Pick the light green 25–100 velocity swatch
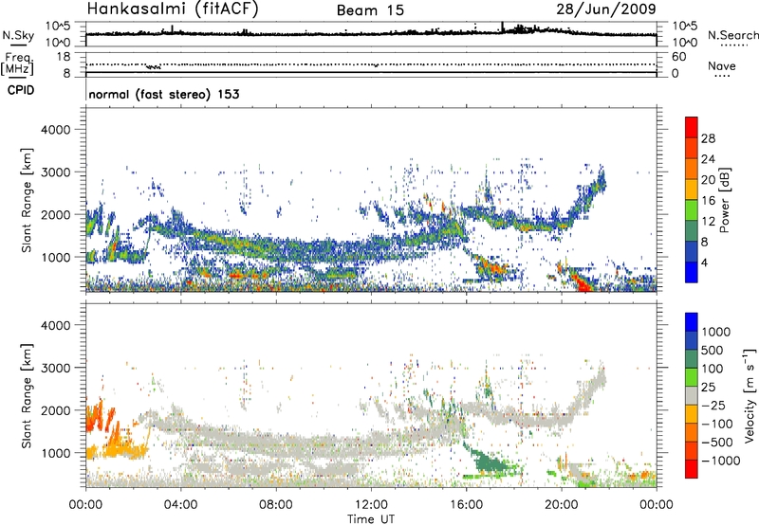 pyautogui.click(x=692, y=377)
